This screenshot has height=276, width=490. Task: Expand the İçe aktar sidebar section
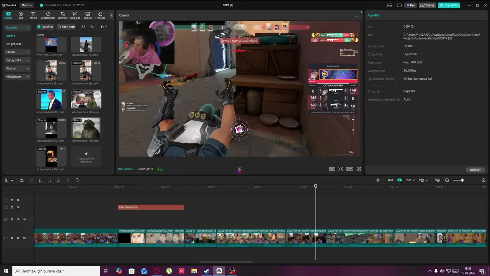pyautogui.click(x=18, y=28)
